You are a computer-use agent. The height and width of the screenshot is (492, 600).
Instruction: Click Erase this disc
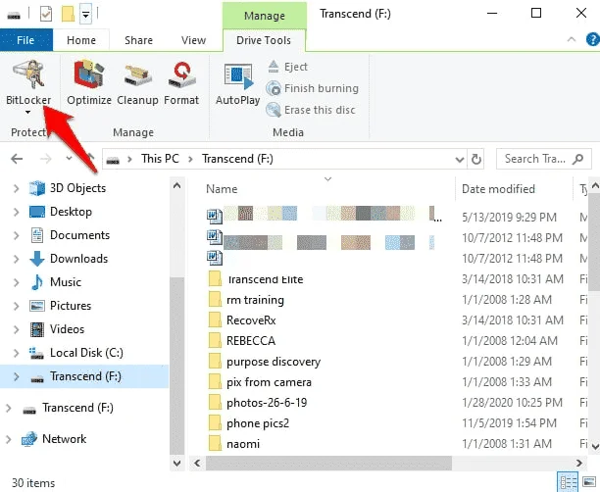(311, 110)
